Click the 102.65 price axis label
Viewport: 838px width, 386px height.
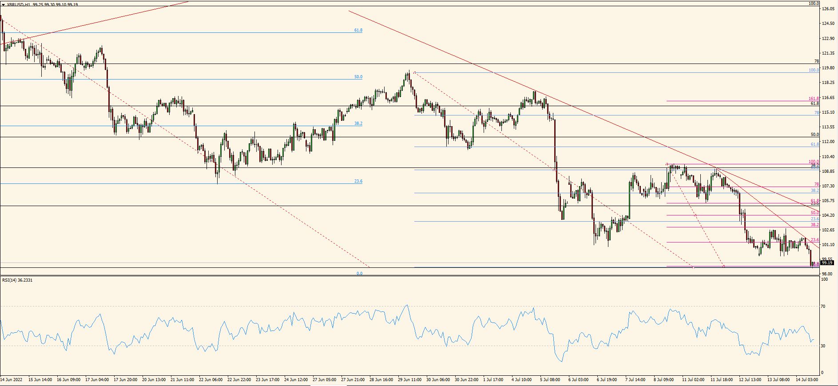coord(829,230)
